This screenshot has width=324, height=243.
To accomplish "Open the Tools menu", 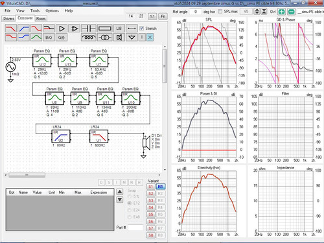I will [35, 10].
